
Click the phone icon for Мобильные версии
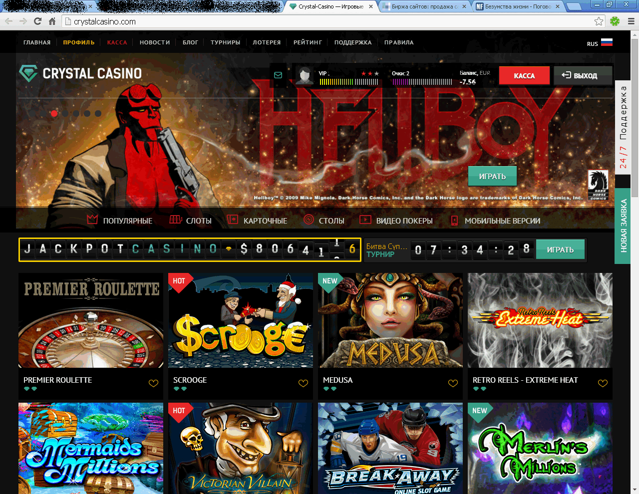[454, 220]
